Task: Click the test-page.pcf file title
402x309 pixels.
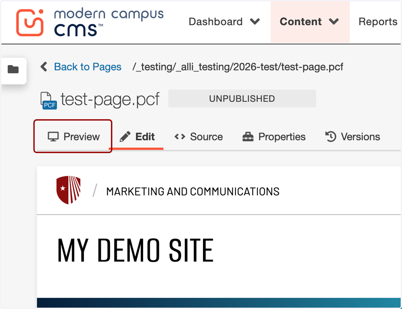Action: pyautogui.click(x=110, y=99)
